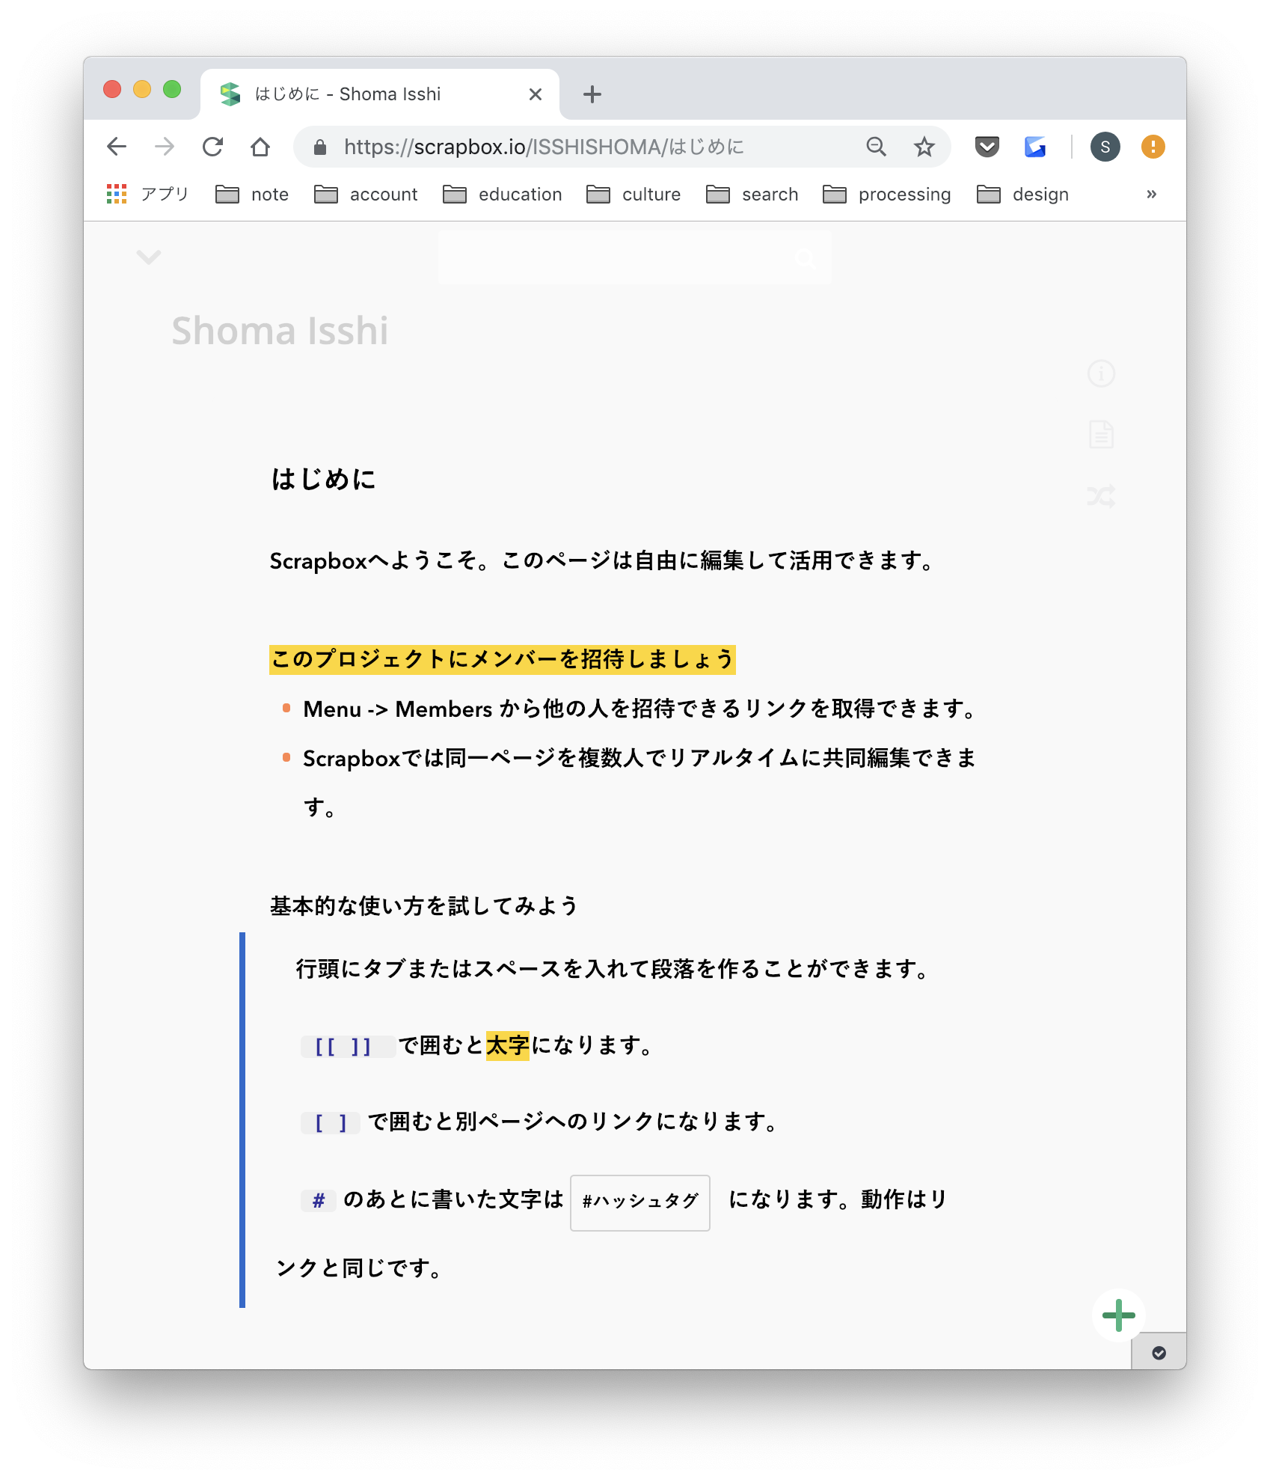The image size is (1270, 1480).
Task: Click the lock icon in address bar
Action: [320, 147]
